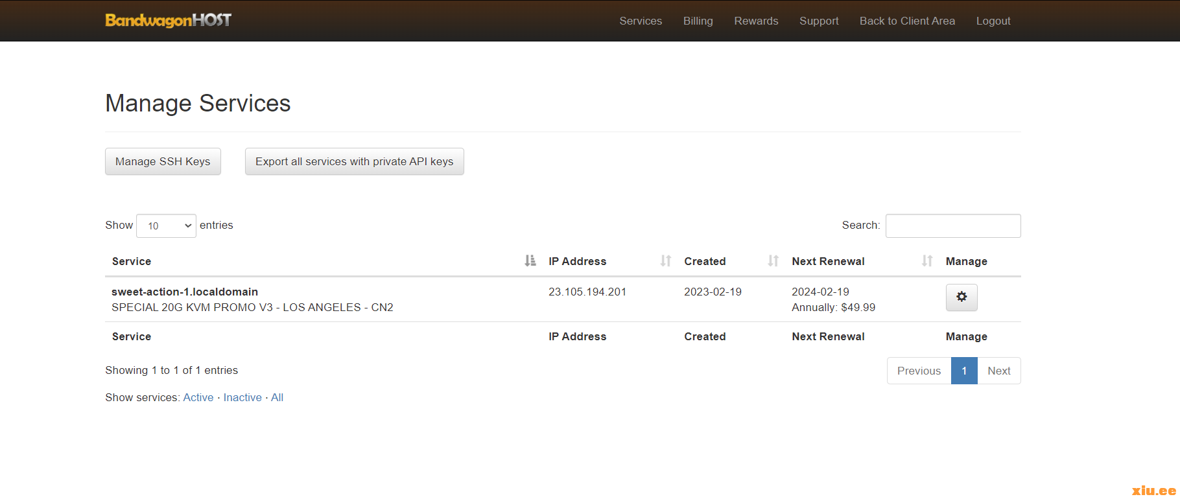This screenshot has width=1180, height=499.
Task: Open Billing in top navigation
Action: click(698, 21)
